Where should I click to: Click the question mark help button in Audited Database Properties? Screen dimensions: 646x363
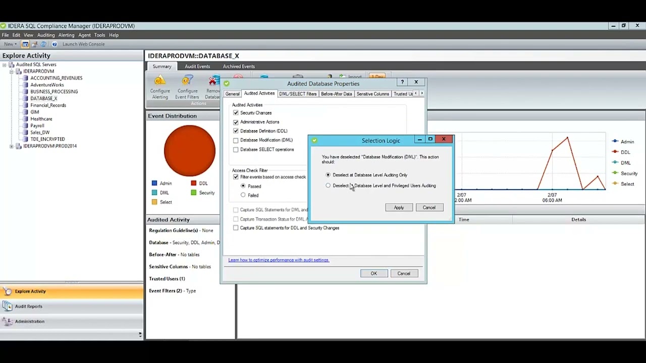click(402, 82)
